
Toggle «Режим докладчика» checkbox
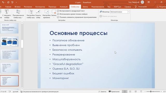click(101, 16)
